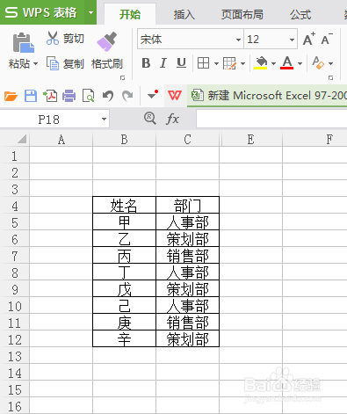This screenshot has width=347, height=414.
Task: Expand the borders dropdown arrow
Action: [216, 63]
